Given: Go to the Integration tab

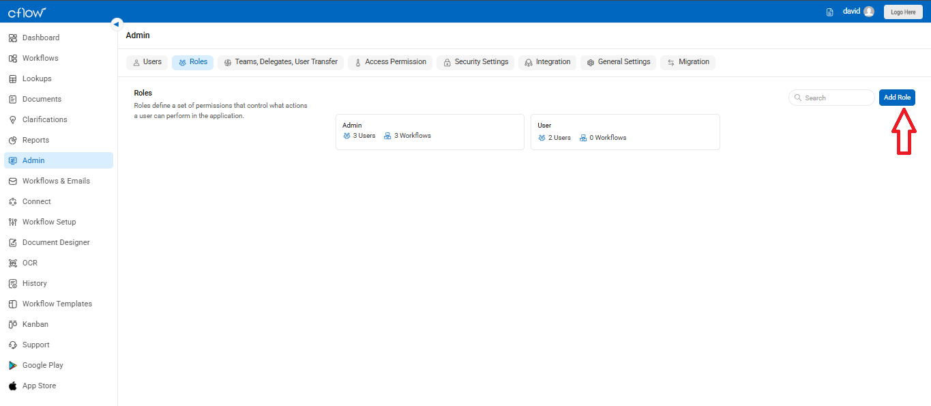Looking at the screenshot, I should point(547,62).
